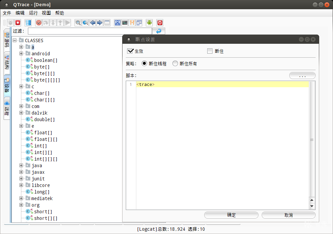Click the filter submit arrow icon

(159, 31)
